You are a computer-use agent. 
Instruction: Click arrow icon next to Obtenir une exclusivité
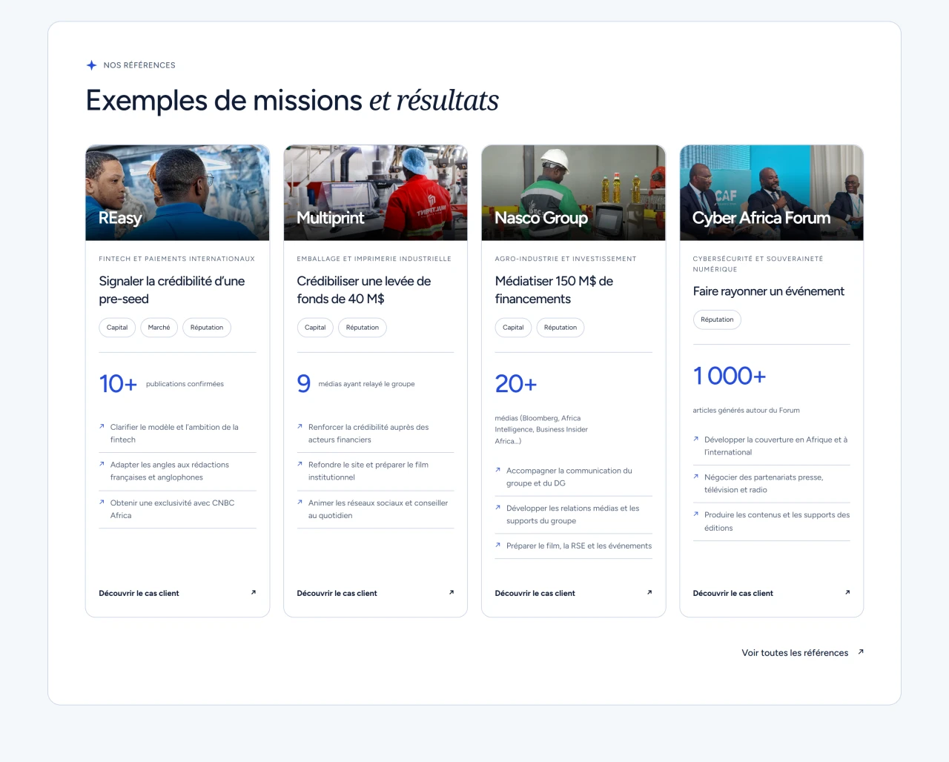click(102, 502)
